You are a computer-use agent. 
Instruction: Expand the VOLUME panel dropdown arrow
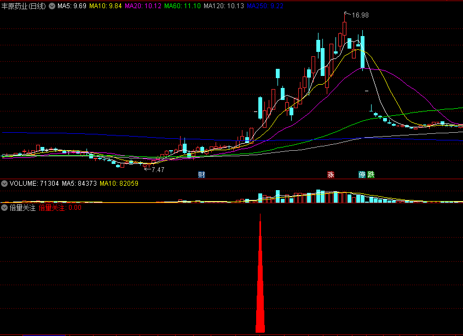4,184
